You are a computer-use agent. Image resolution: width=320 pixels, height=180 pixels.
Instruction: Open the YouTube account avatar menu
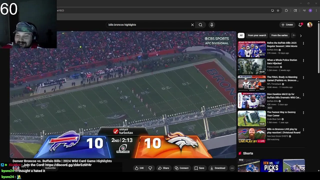tap(310, 25)
